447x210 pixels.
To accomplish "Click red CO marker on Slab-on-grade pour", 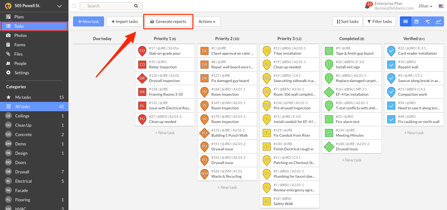I will [x=142, y=51].
